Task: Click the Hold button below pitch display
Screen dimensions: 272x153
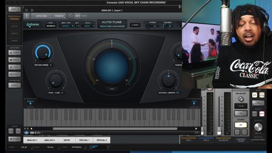Action: [112, 89]
